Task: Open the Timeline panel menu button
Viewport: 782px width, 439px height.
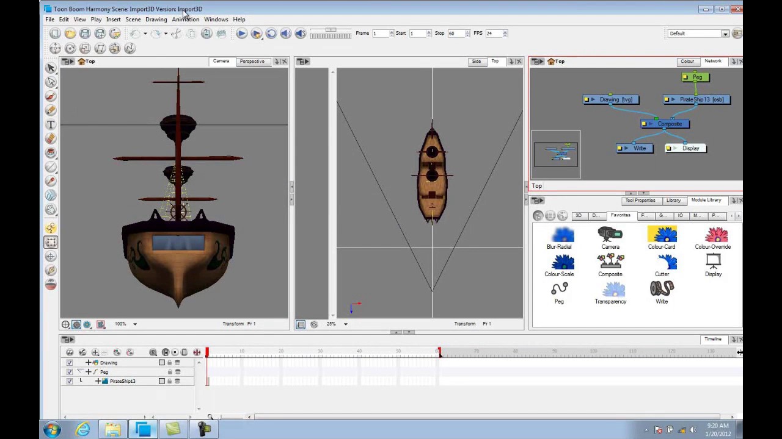Action: click(x=68, y=340)
